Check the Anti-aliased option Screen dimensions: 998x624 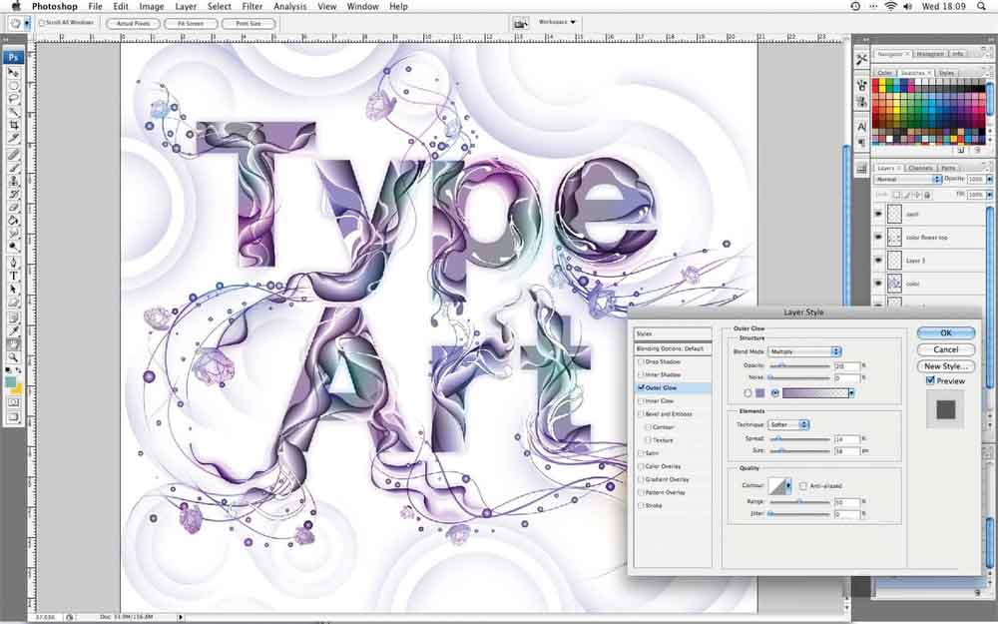[x=803, y=486]
